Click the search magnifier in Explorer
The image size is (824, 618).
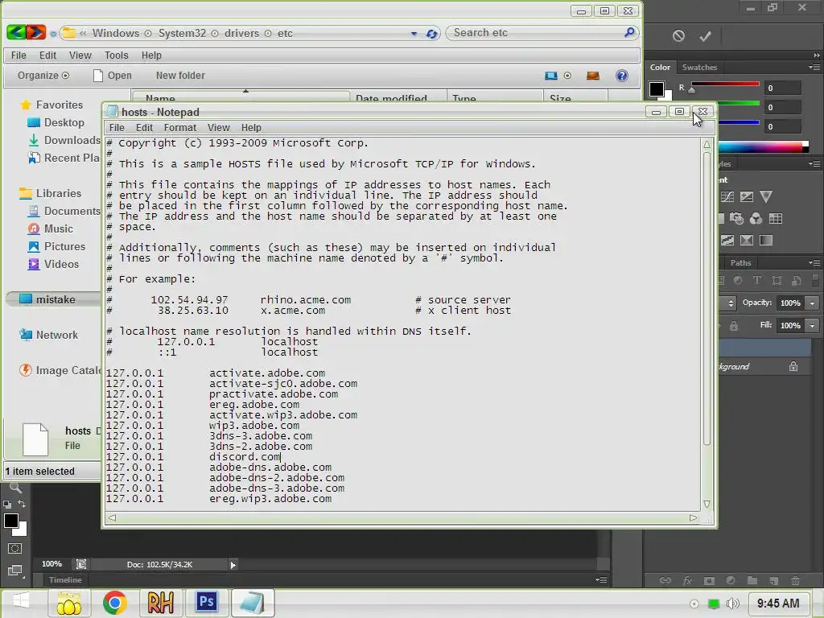coord(629,32)
